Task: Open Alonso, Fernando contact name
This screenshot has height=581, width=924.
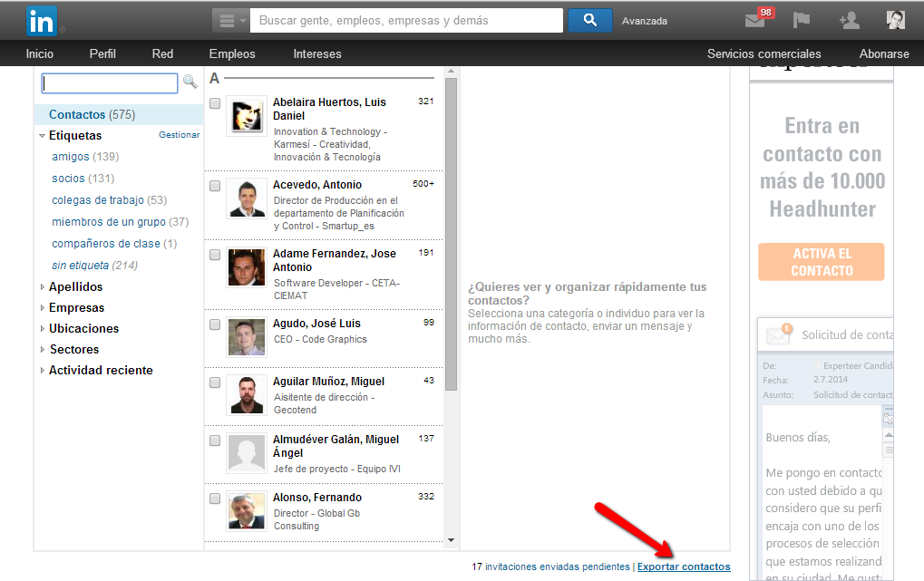Action: (317, 498)
